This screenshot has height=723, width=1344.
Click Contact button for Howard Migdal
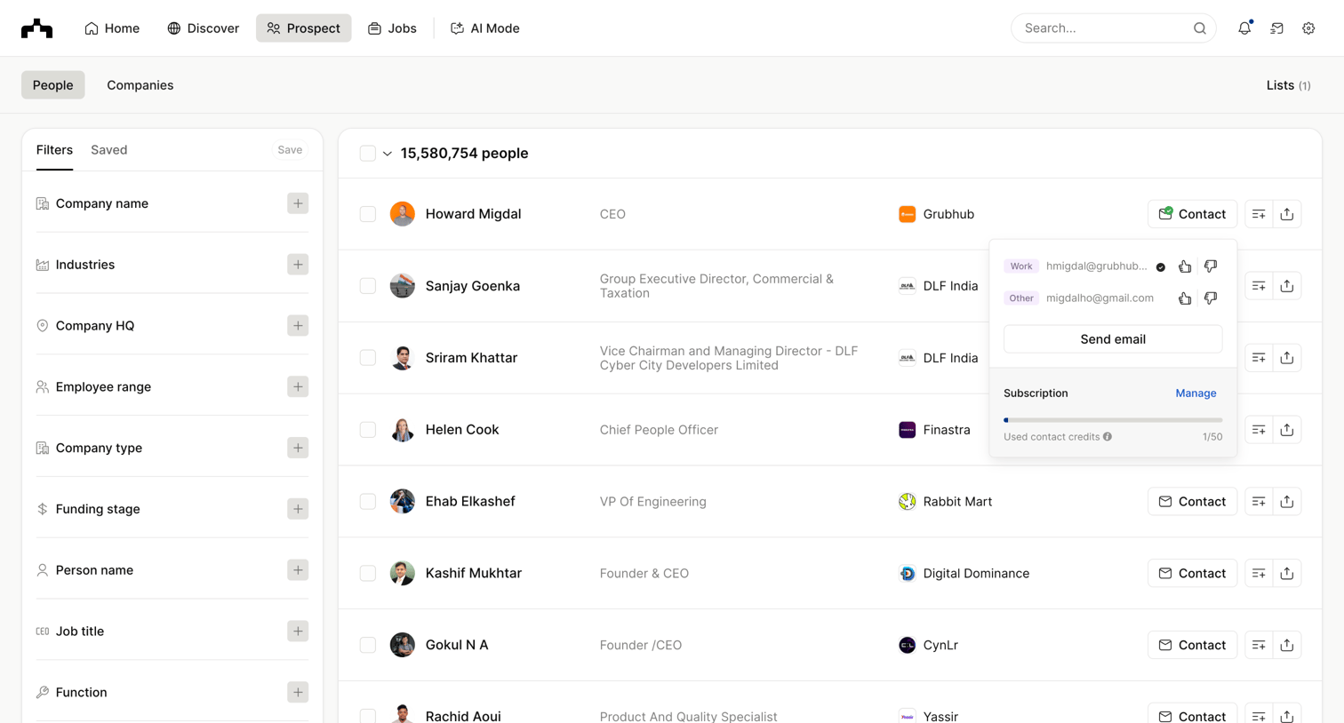[1192, 214]
